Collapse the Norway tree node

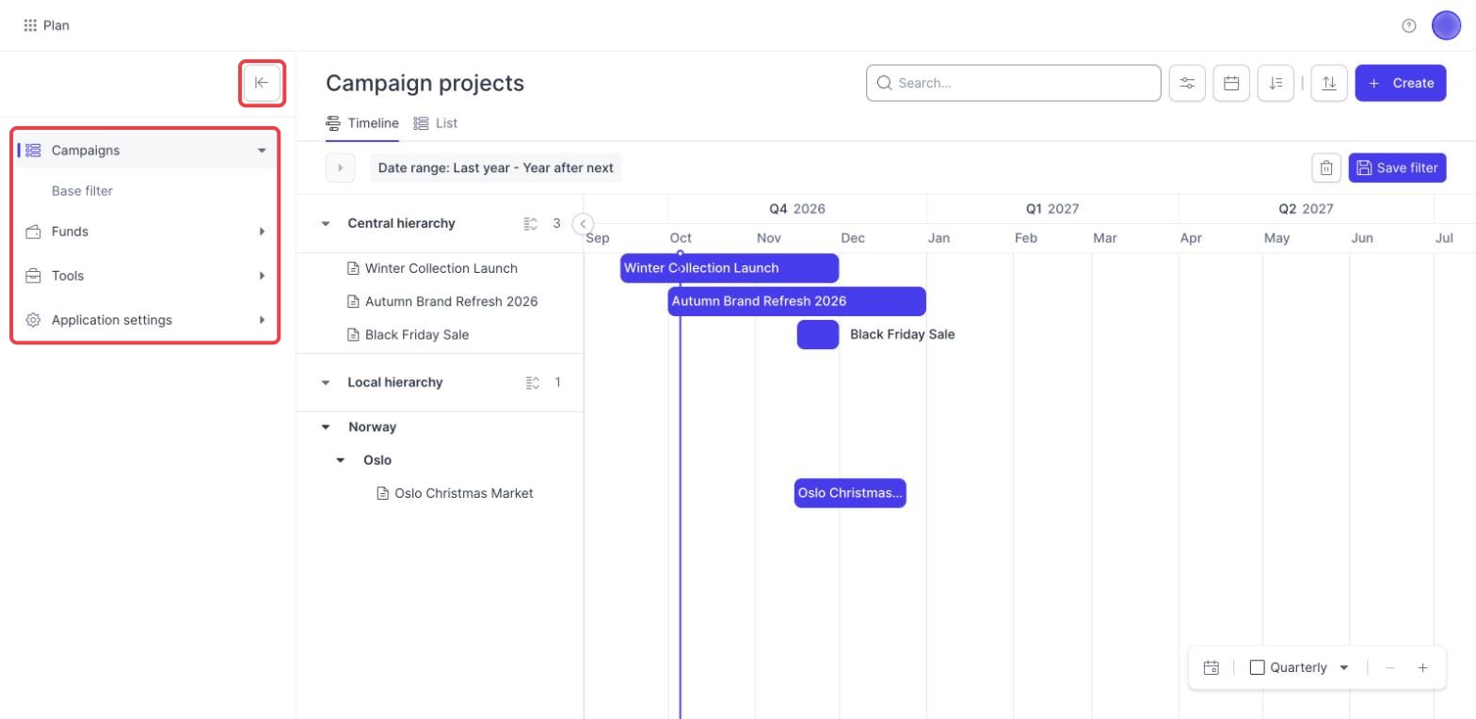pyautogui.click(x=326, y=427)
